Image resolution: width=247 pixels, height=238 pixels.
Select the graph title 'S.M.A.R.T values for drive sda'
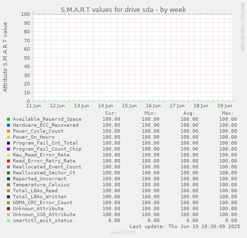[107, 9]
